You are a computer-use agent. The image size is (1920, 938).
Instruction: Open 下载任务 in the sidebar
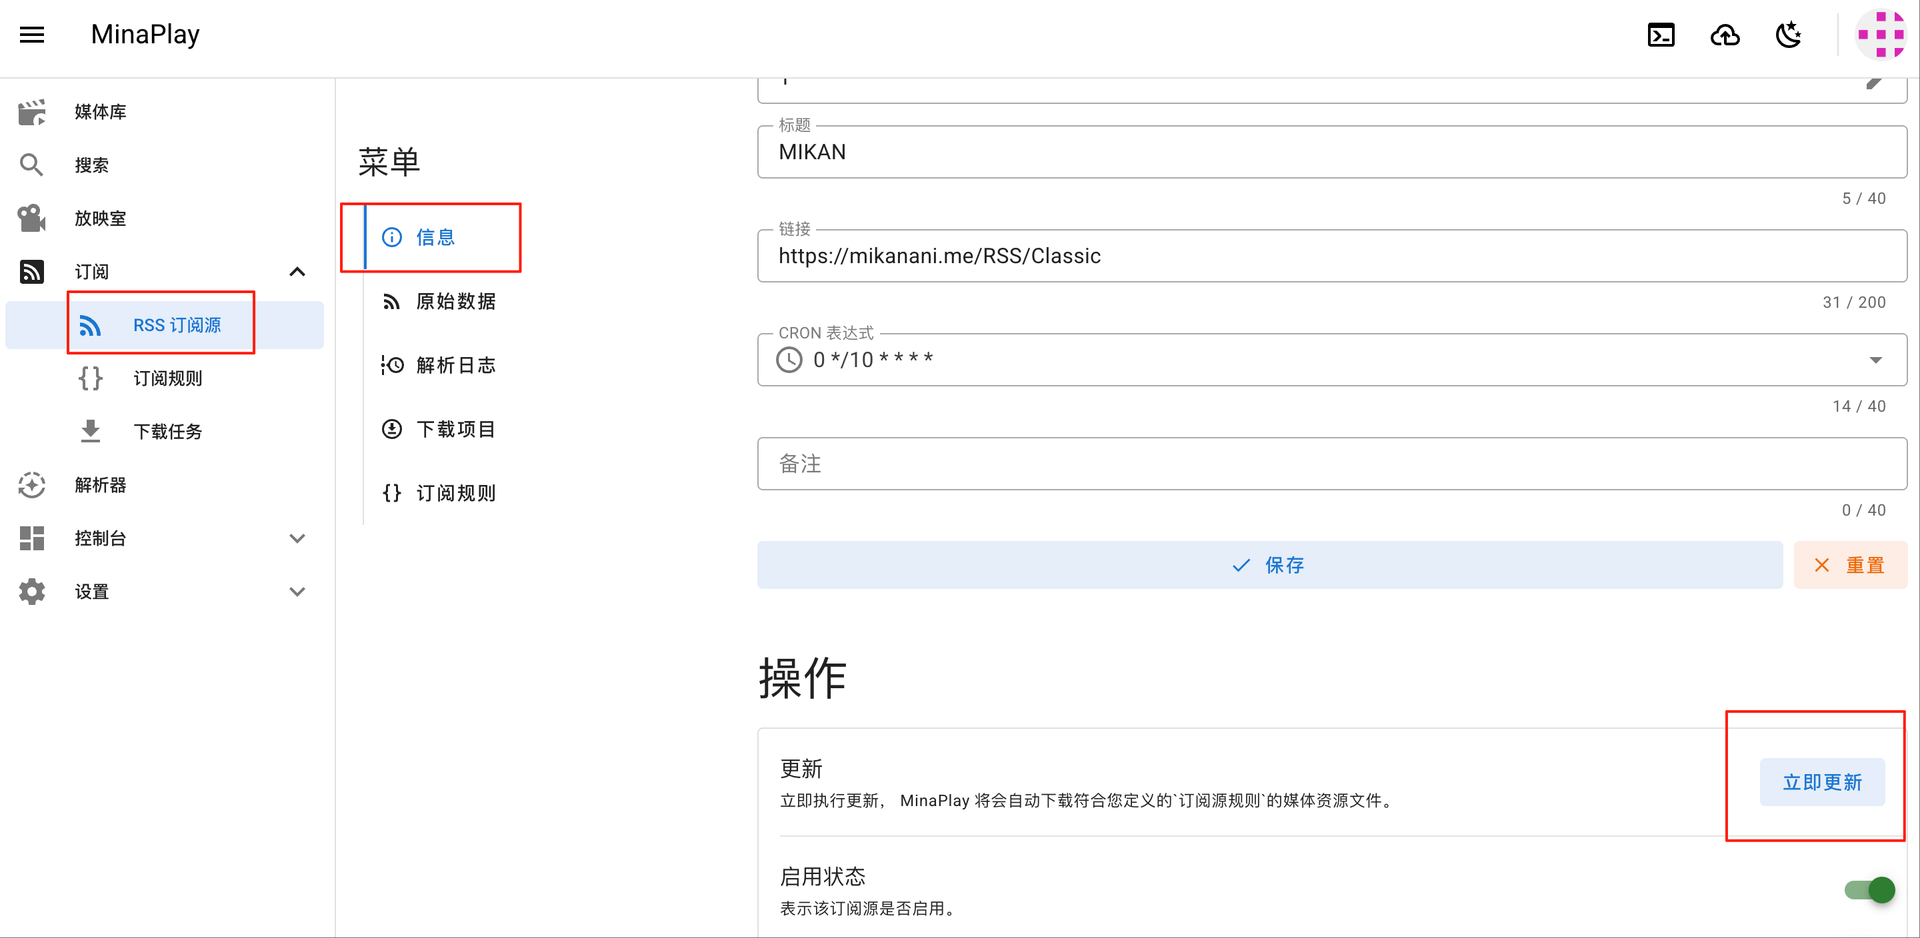pyautogui.click(x=165, y=432)
